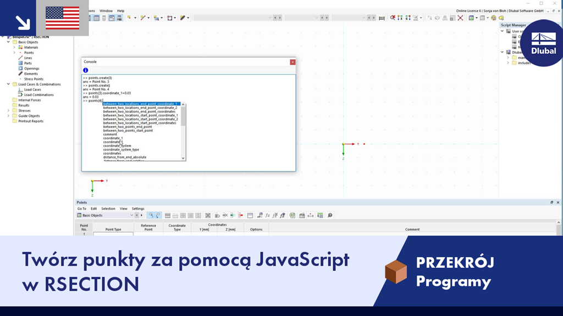Click the fx formula icon in table toolbar
563x316 pixels.
[x=268, y=215]
